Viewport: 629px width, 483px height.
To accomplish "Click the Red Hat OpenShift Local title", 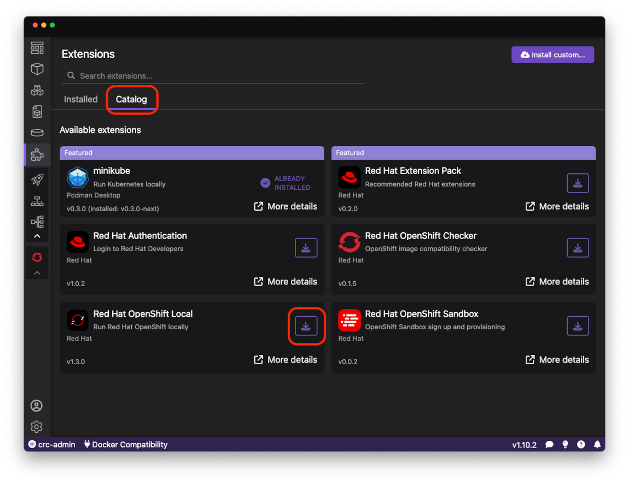I will 143,314.
